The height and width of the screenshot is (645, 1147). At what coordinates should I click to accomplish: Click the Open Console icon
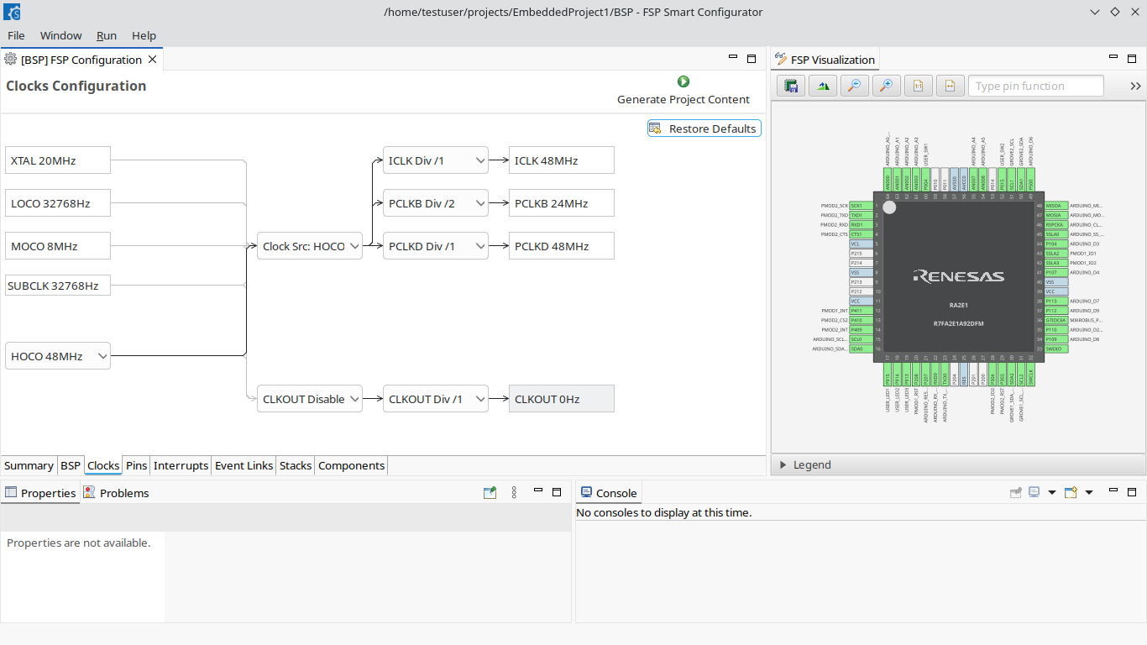click(1071, 492)
